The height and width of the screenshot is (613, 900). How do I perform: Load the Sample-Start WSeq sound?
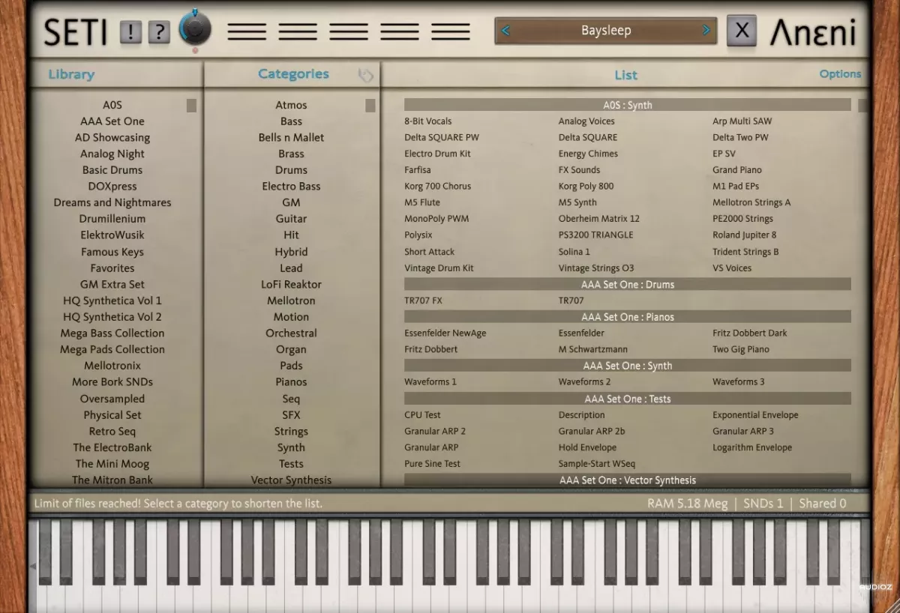coord(597,464)
